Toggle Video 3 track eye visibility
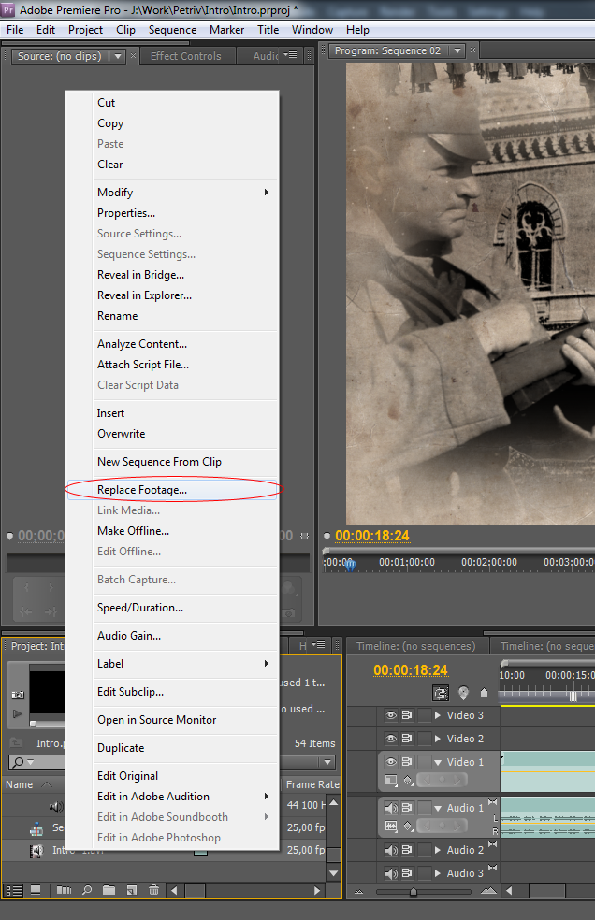Screen dimensions: 595x920 [391, 715]
